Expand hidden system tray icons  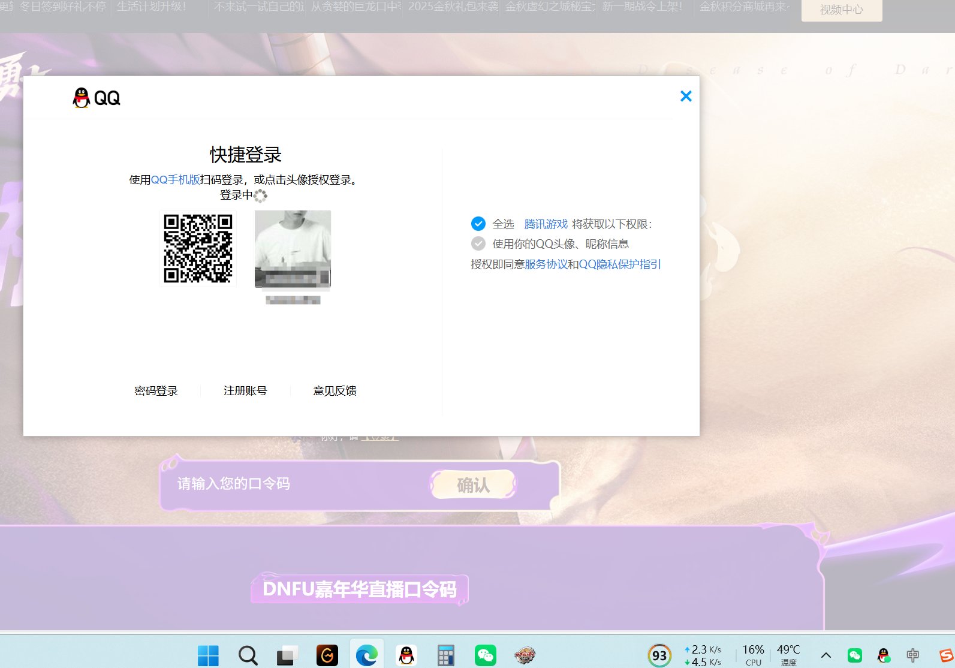826,655
